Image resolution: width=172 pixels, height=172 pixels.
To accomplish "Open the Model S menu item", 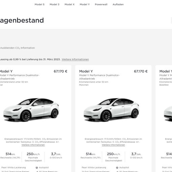I will tap(39, 4).
